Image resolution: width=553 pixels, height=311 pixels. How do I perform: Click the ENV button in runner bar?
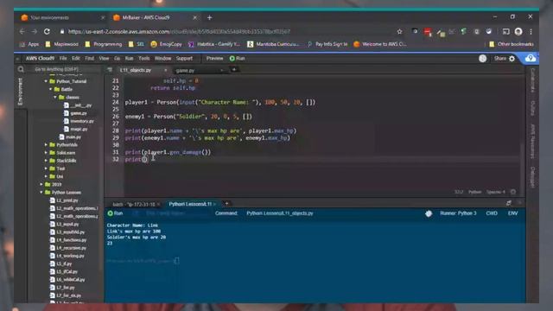pos(512,213)
